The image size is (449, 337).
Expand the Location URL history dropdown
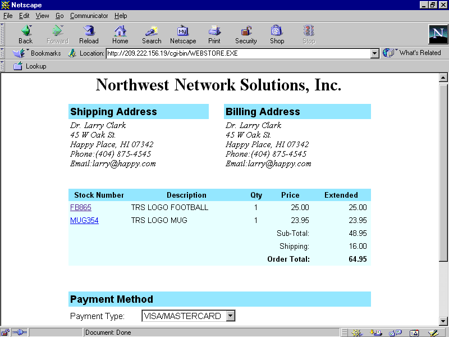[x=374, y=53]
